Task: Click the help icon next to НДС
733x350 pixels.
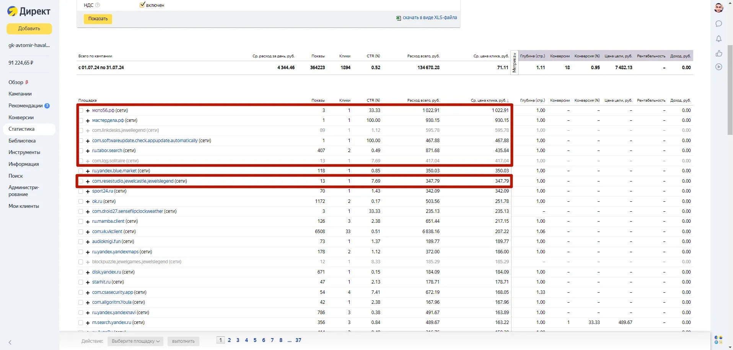Action: pos(98,5)
